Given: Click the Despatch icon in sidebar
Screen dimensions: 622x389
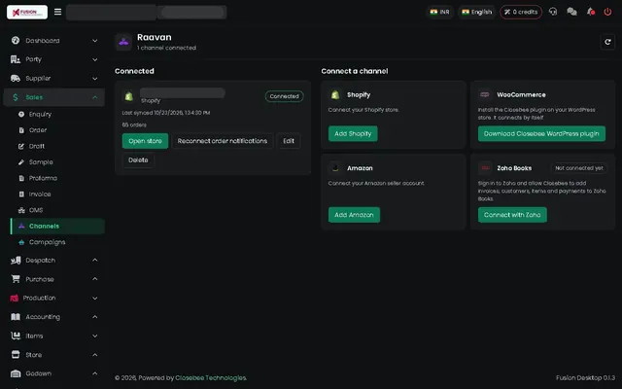Looking at the screenshot, I should coord(16,260).
